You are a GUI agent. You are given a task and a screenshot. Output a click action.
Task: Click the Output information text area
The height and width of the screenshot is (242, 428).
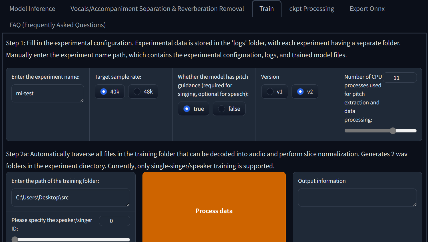coord(357,197)
